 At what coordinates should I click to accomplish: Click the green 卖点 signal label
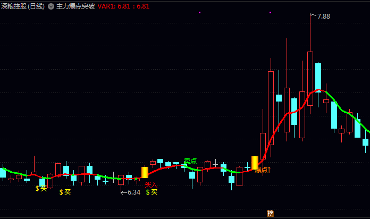[190, 161]
